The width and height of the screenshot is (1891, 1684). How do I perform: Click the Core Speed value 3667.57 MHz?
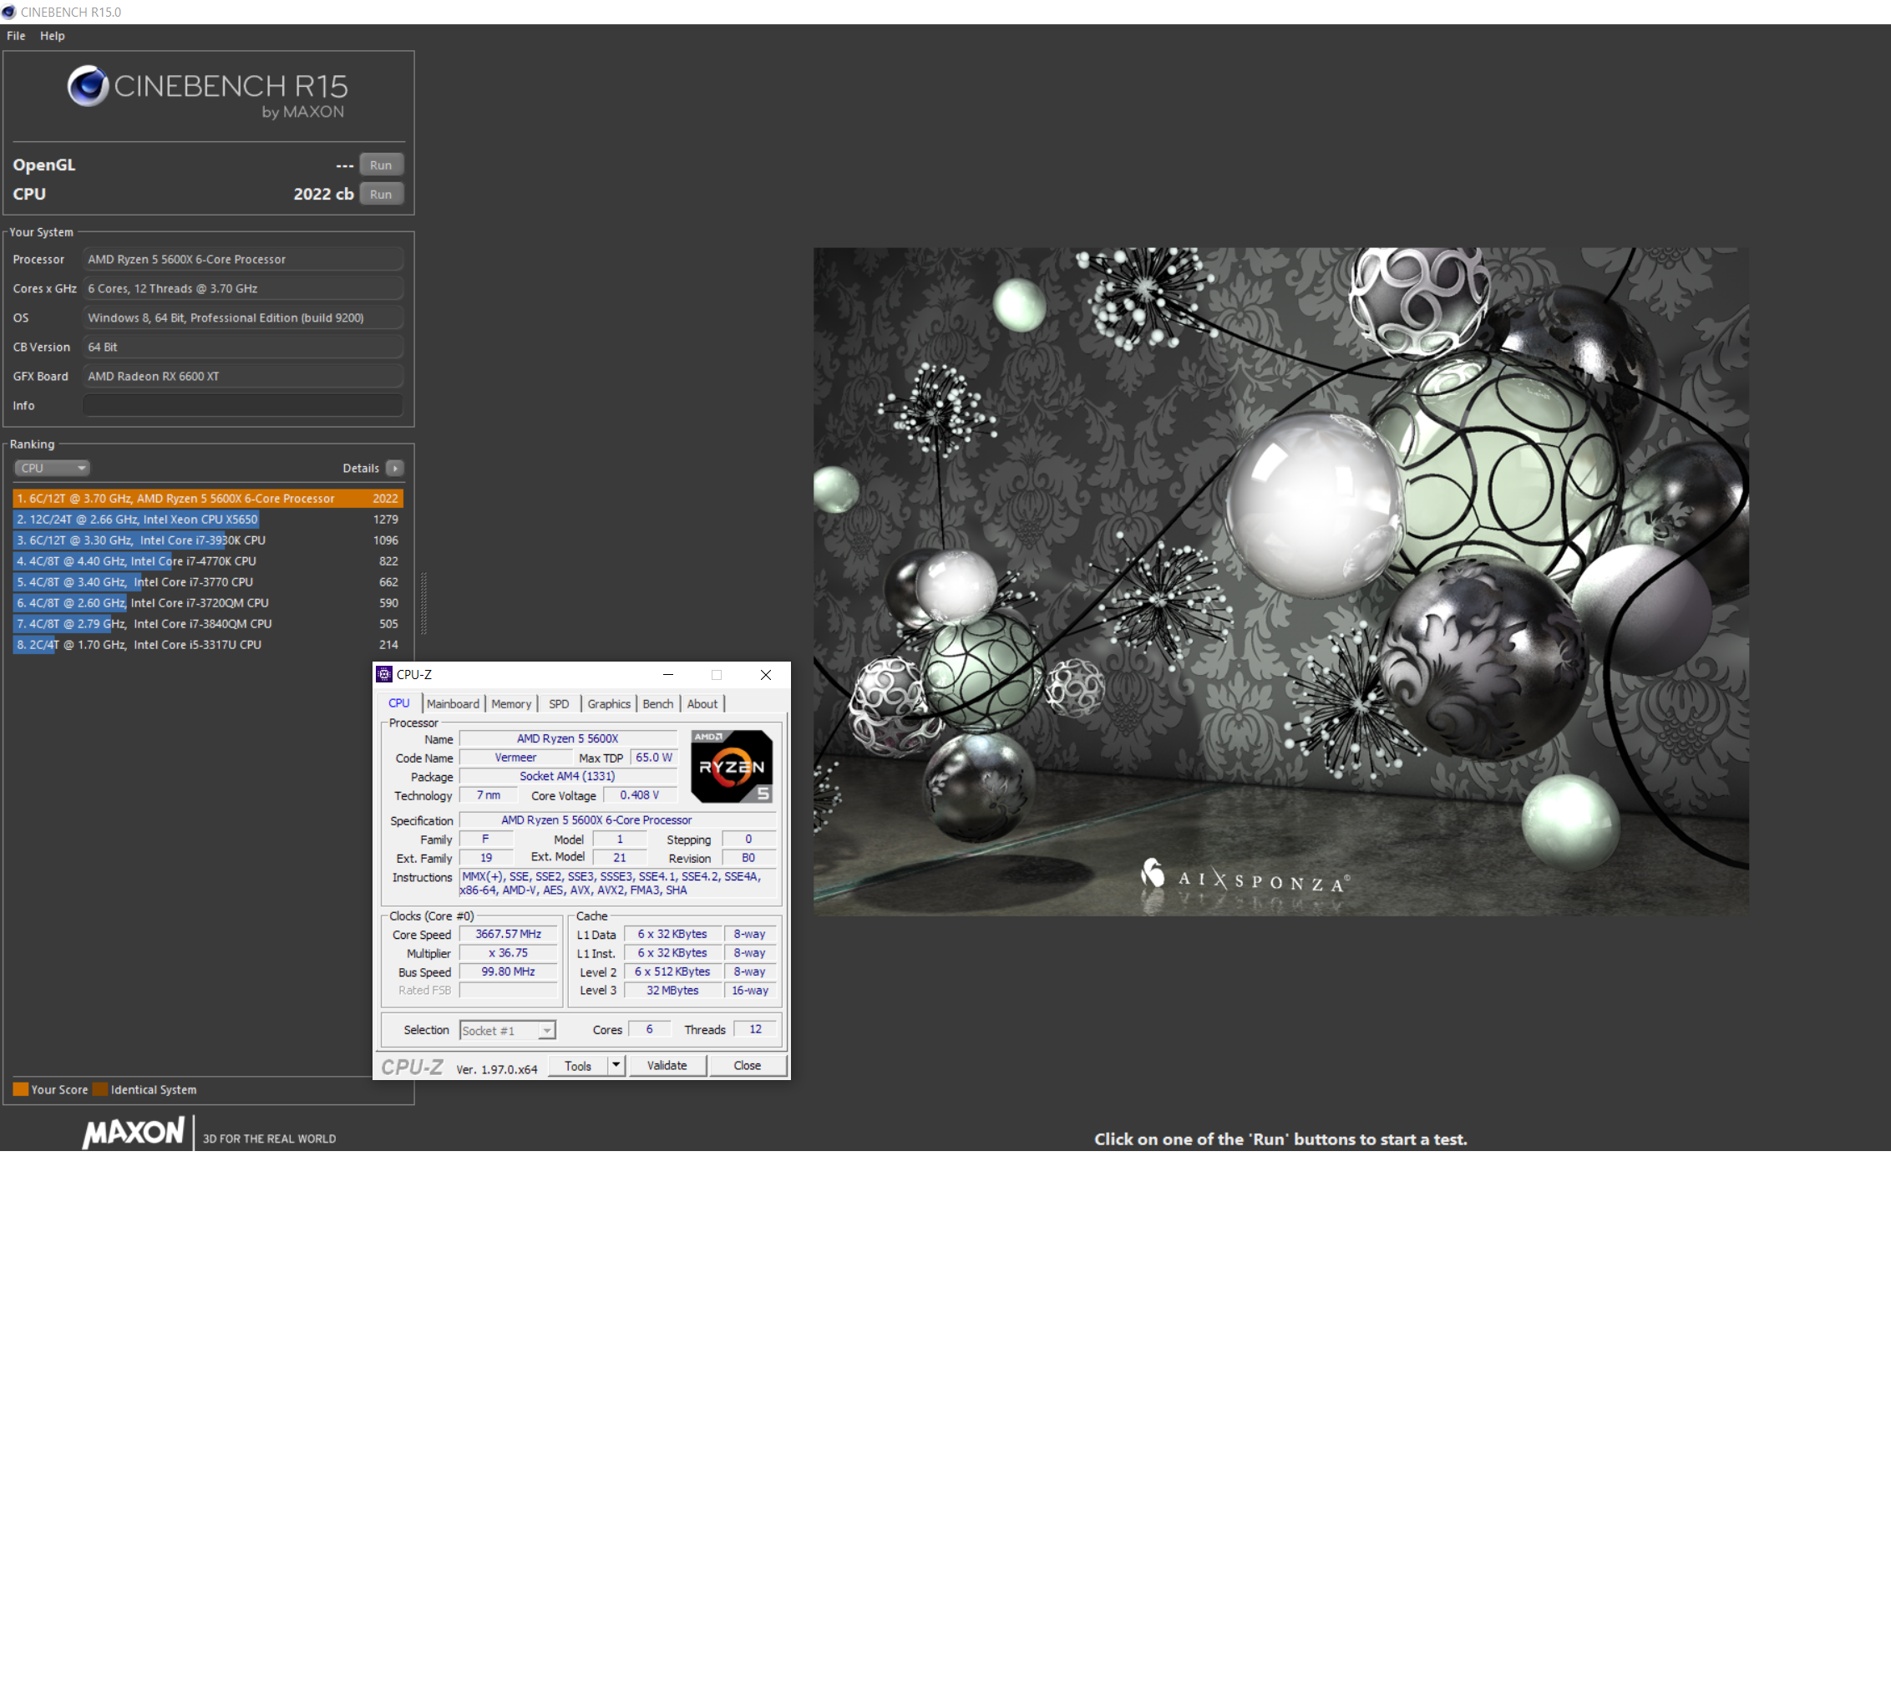click(509, 935)
